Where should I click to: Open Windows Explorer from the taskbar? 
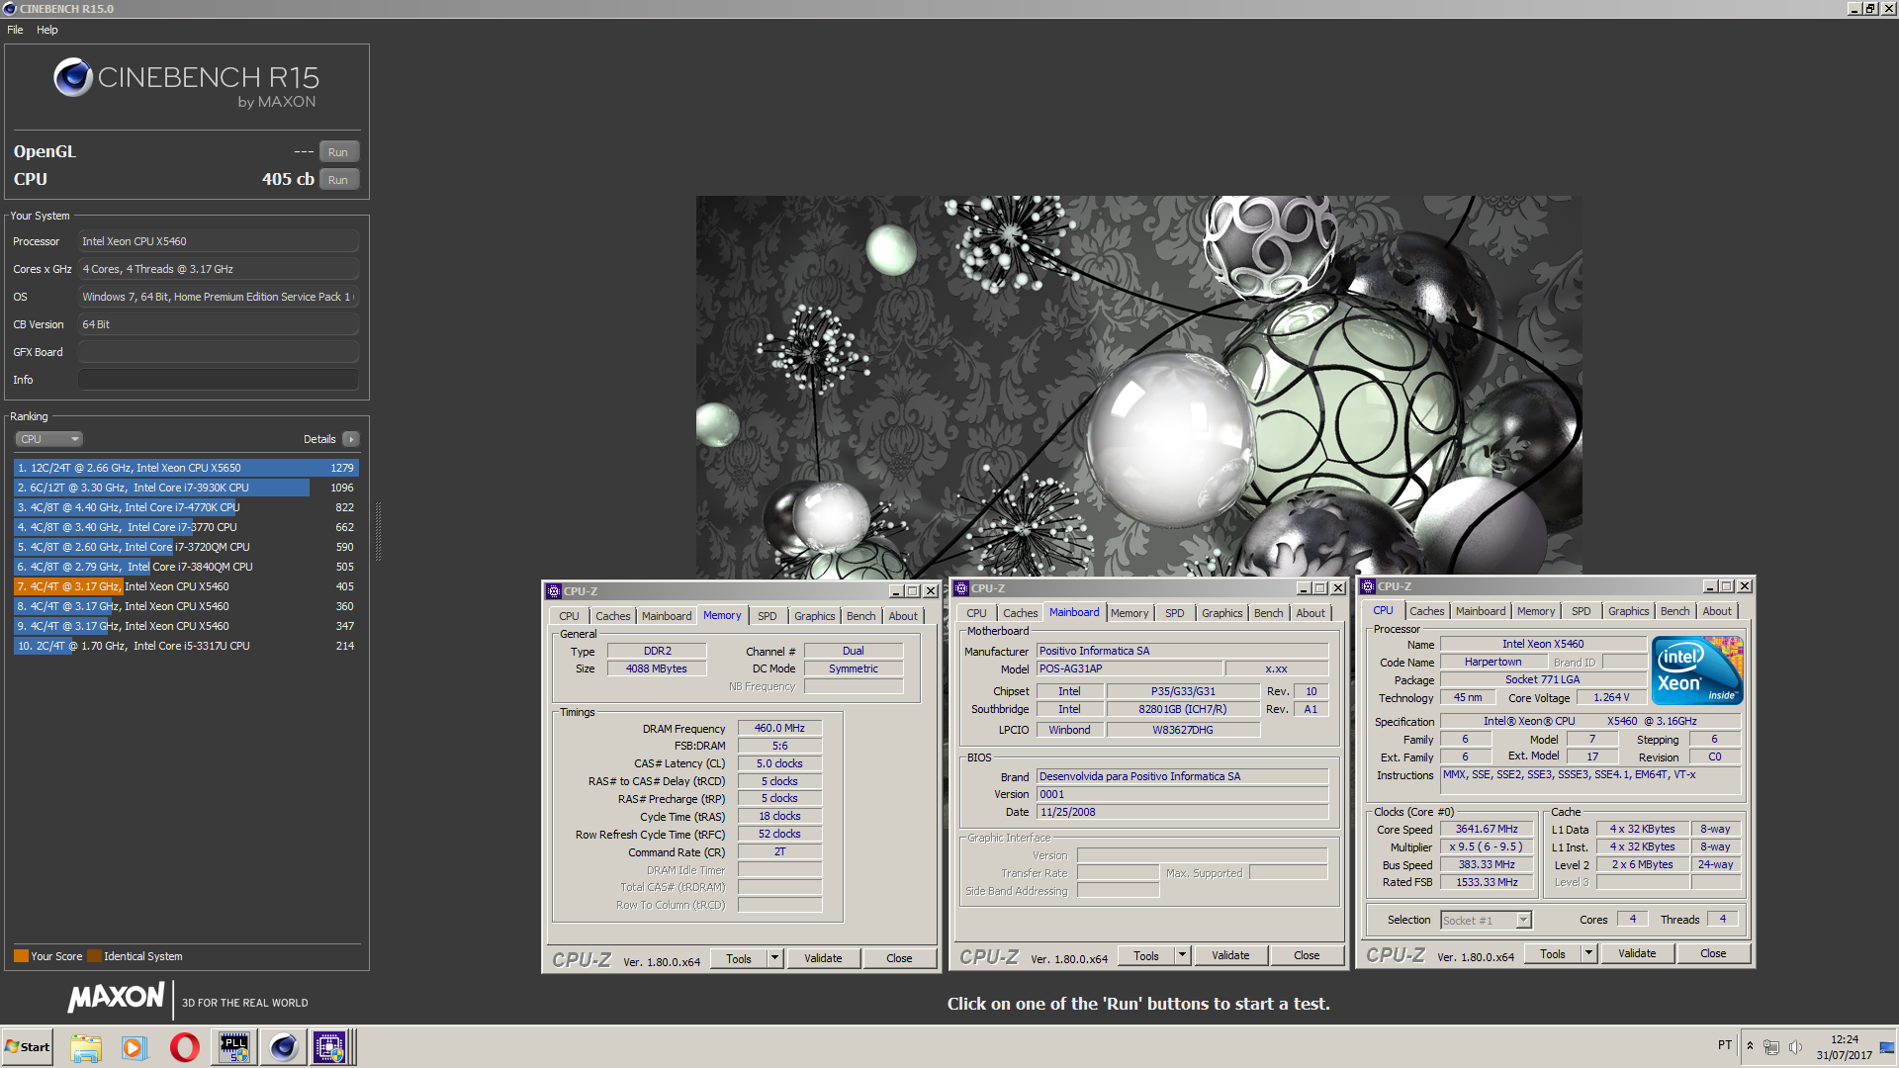pos(86,1047)
